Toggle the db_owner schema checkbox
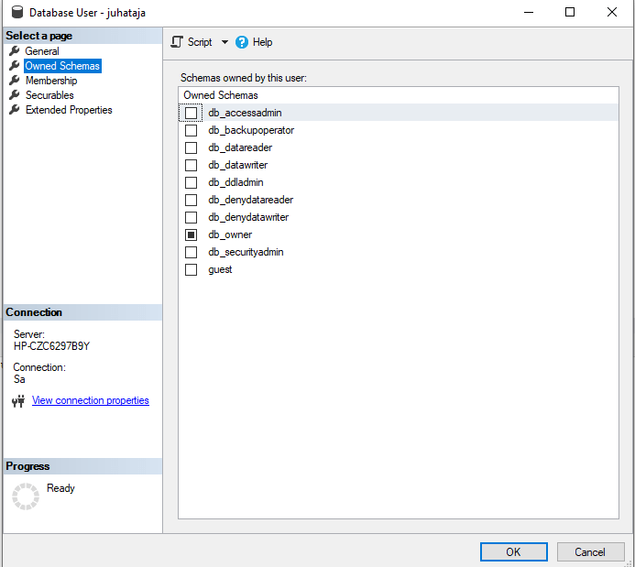635x567 pixels. point(192,234)
